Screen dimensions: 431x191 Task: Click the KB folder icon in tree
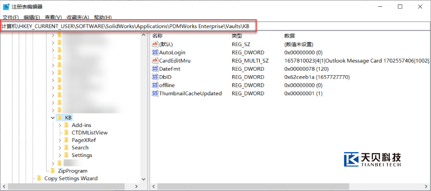(x=59, y=117)
